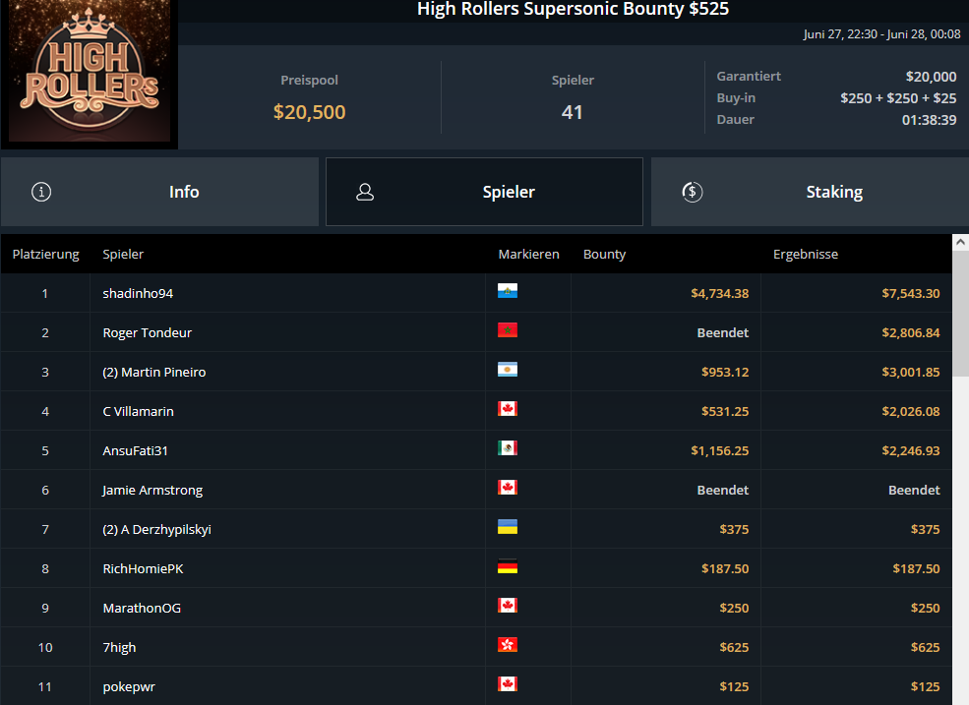Viewport: 969px width, 705px height.
Task: Click the $1,156.25 bounty value
Action: coord(719,450)
